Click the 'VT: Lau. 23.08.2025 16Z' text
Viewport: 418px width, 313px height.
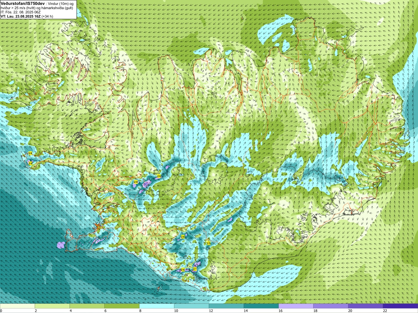(21, 16)
